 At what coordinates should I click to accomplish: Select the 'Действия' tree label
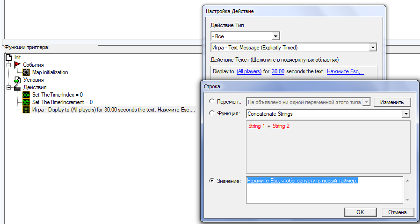35,87
